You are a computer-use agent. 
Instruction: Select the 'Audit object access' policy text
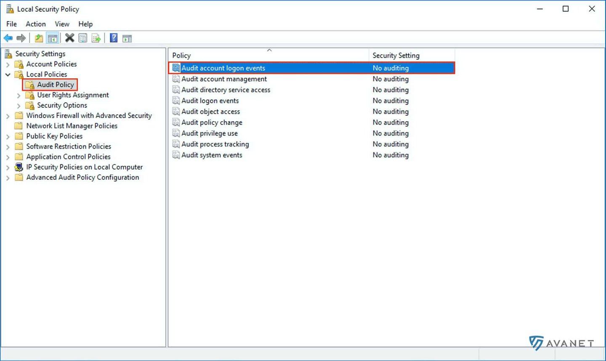211,111
